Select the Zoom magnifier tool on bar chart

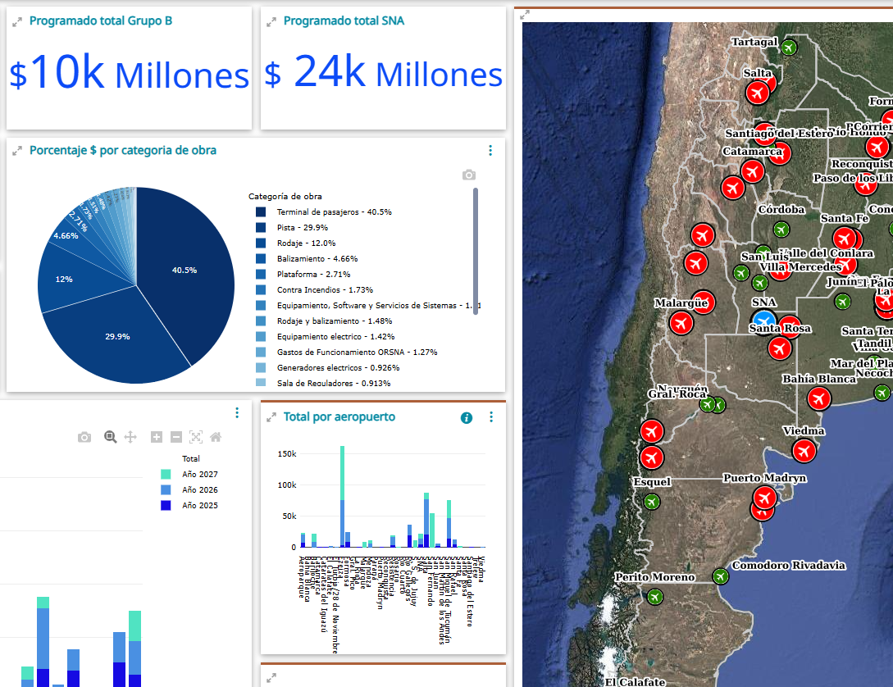tap(110, 437)
